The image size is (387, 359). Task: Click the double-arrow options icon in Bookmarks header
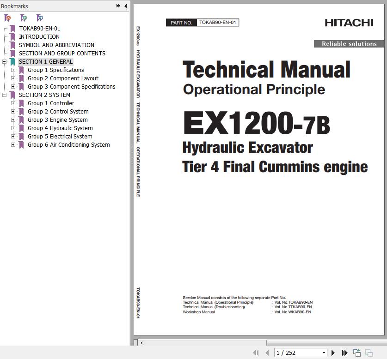coord(118,6)
